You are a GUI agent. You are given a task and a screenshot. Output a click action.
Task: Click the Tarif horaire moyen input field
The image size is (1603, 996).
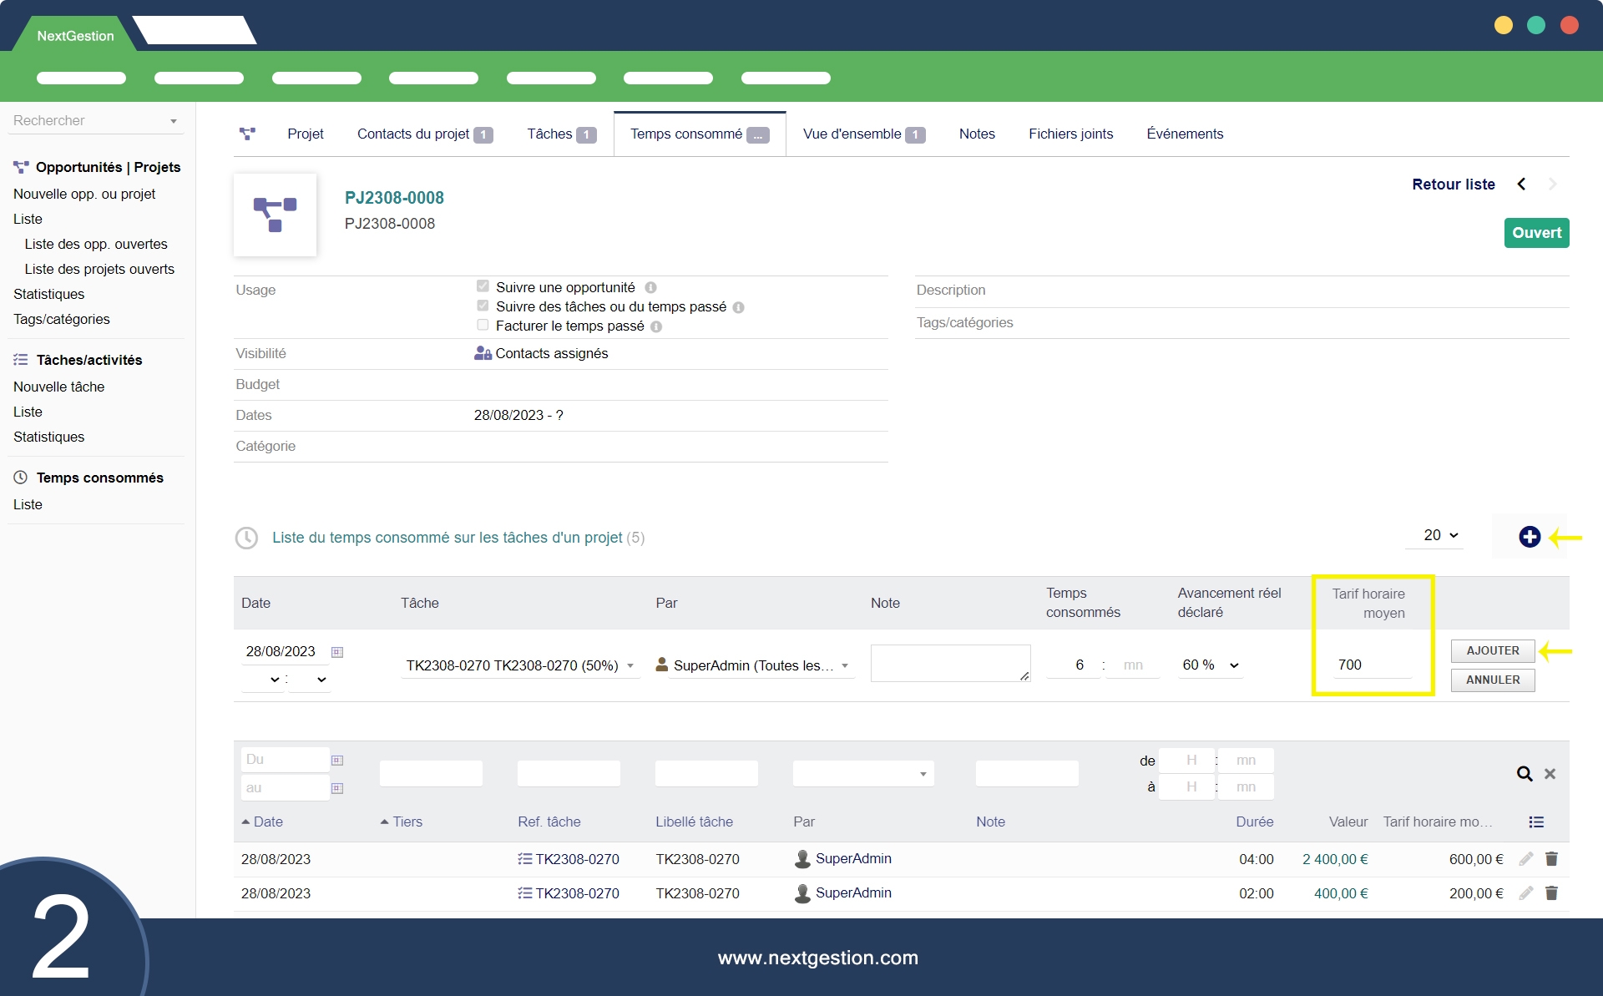click(1372, 665)
